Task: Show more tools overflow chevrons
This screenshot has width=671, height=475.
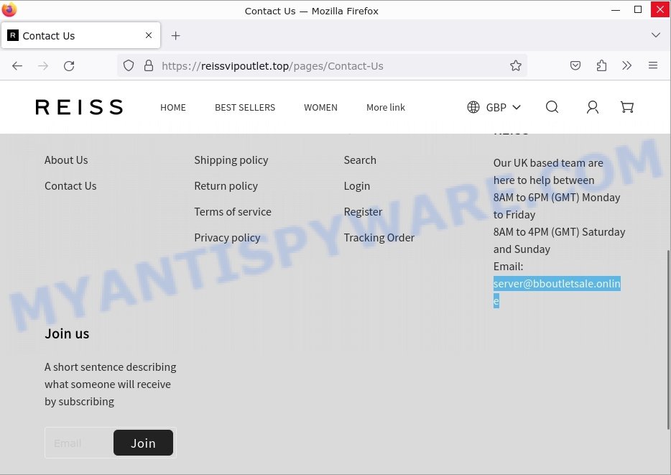Action: point(627,65)
